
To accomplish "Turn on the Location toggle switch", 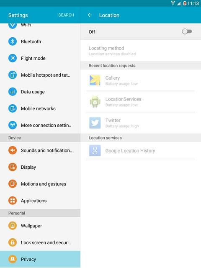I will coord(187,31).
